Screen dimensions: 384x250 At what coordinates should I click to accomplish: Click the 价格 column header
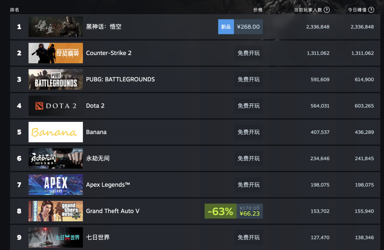click(258, 10)
